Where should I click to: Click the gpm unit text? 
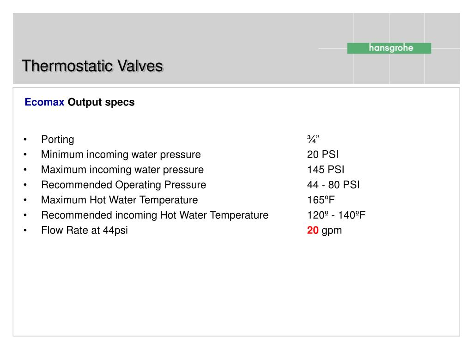point(332,231)
